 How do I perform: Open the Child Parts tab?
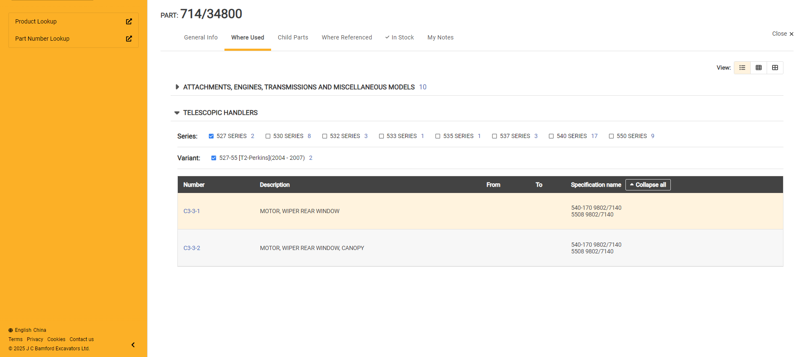click(293, 37)
